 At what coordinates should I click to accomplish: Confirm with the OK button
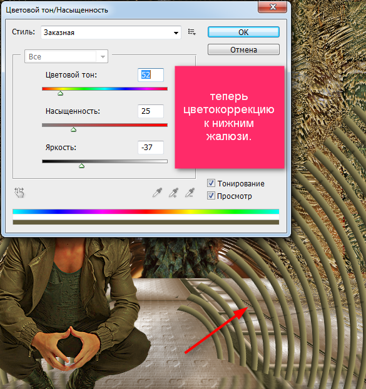[x=243, y=33]
